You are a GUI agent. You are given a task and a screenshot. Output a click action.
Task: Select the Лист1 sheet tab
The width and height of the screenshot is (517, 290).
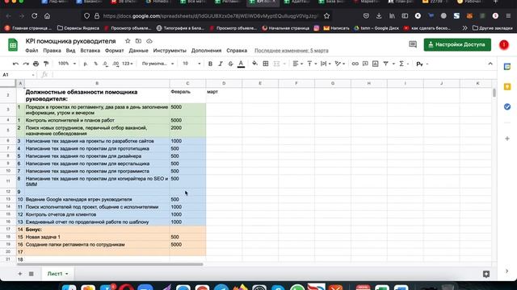pyautogui.click(x=57, y=274)
